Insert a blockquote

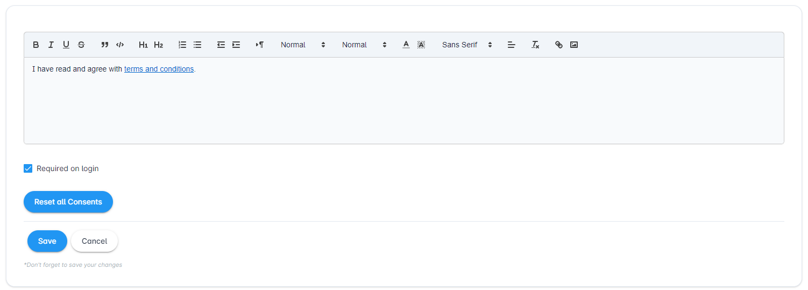[105, 45]
